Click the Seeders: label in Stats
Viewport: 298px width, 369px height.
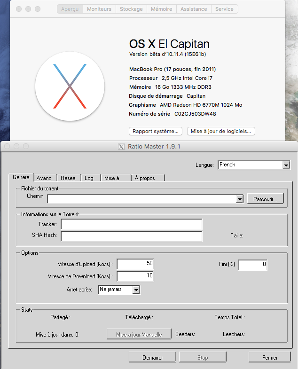click(x=185, y=334)
